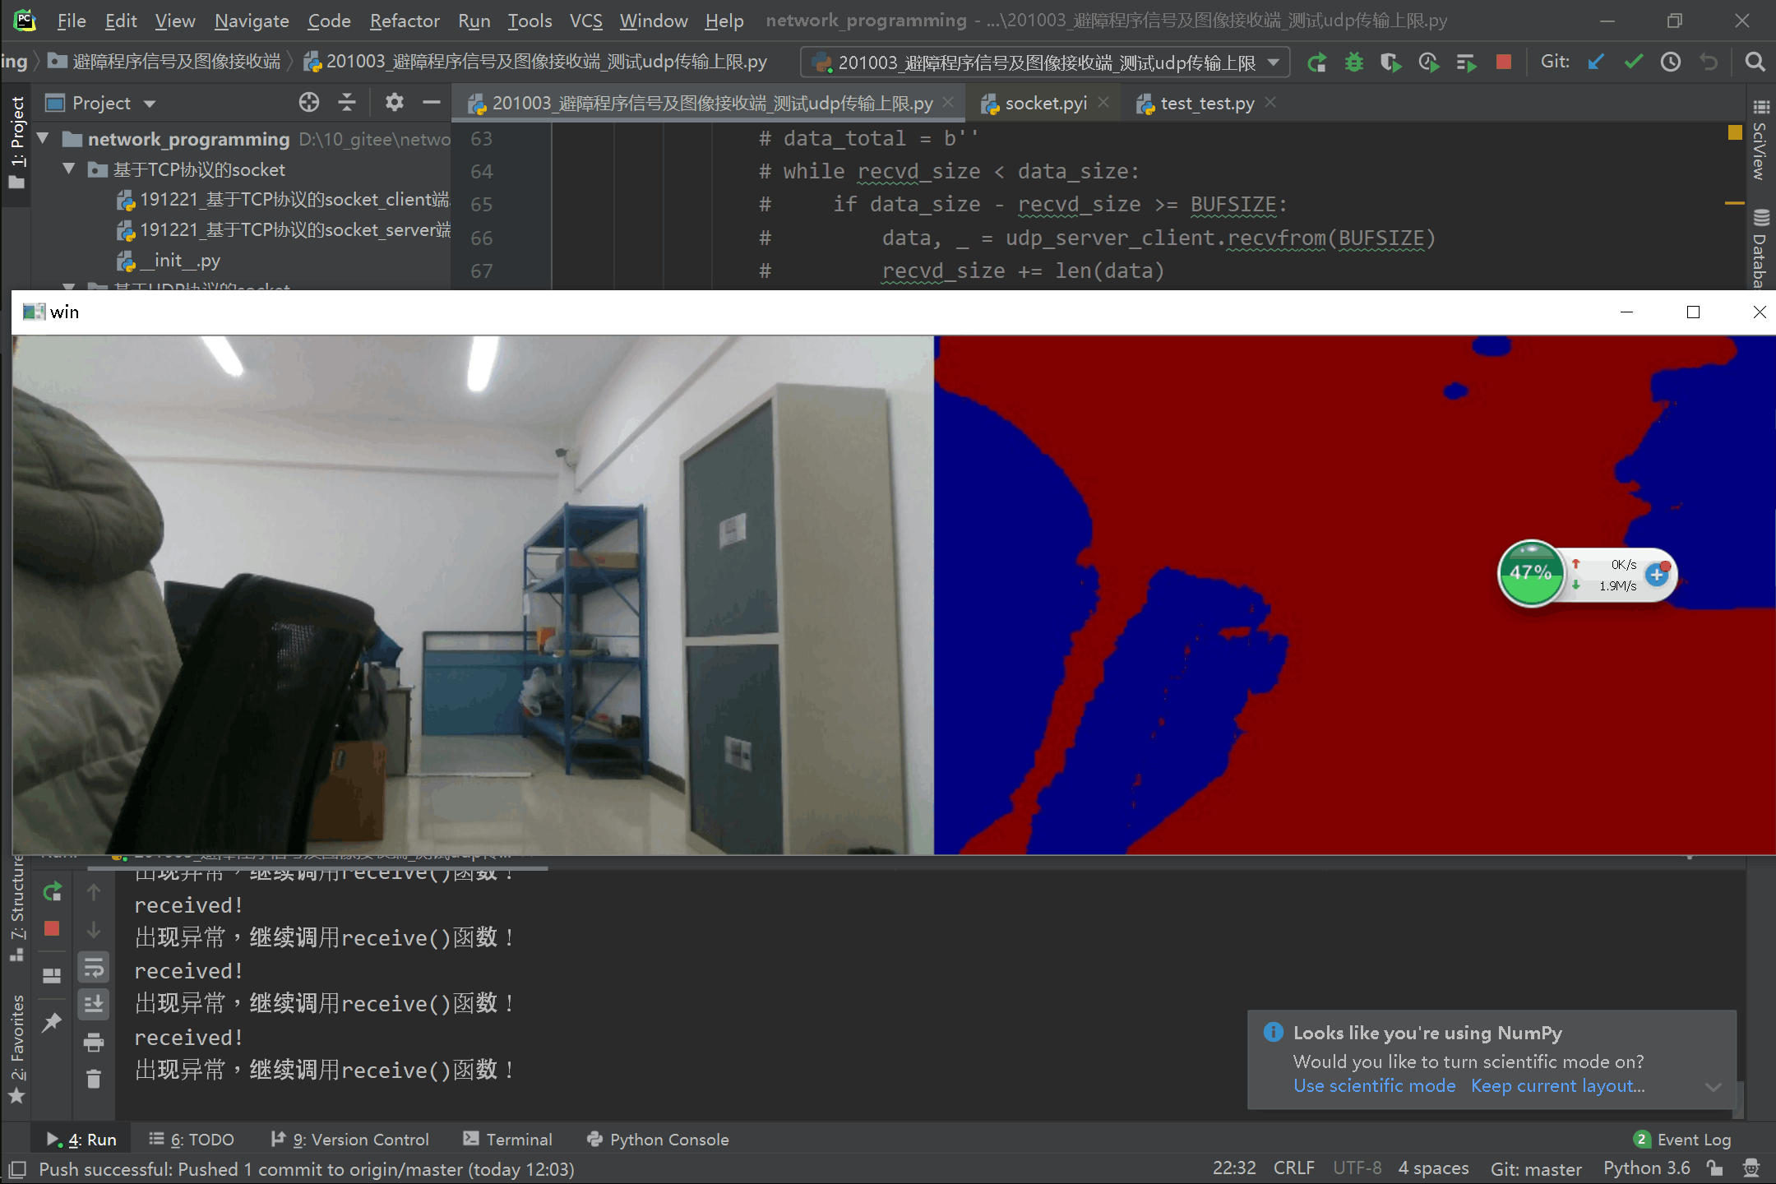1776x1184 pixels.
Task: Stop the running script via red square icon
Action: point(1505,62)
